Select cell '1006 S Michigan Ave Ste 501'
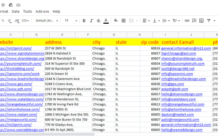 tap(68, 115)
